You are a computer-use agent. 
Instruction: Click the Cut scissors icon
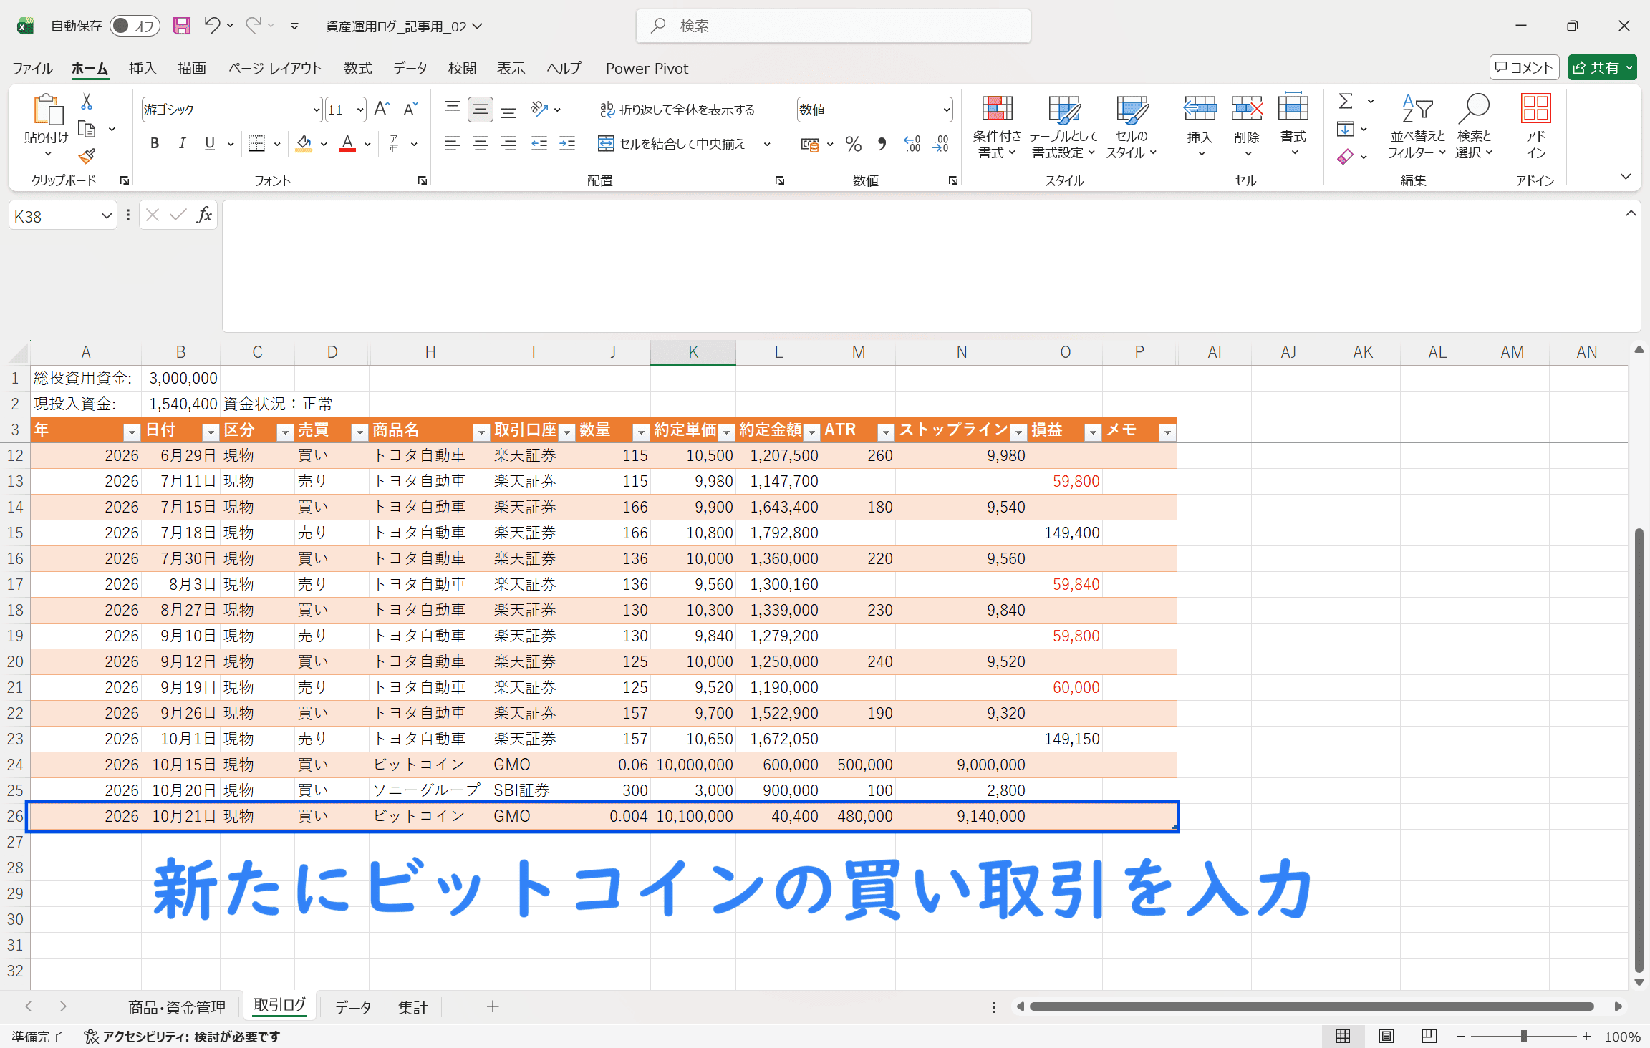87,102
